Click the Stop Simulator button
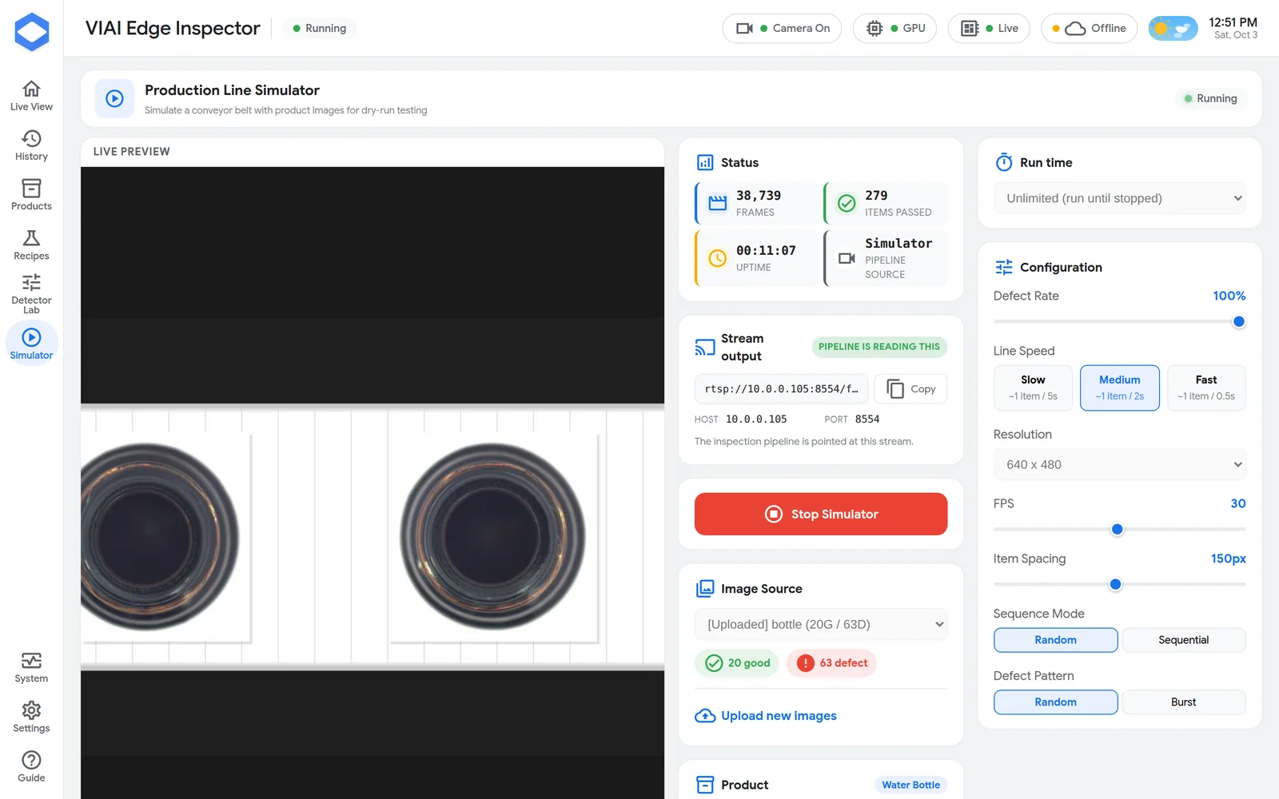This screenshot has width=1279, height=799. coord(821,514)
